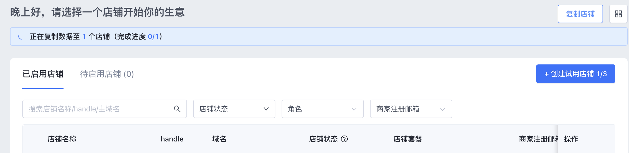The width and height of the screenshot is (629, 153).
Task: Focus the 搜索店铺名称 search field
Action: pos(104,109)
